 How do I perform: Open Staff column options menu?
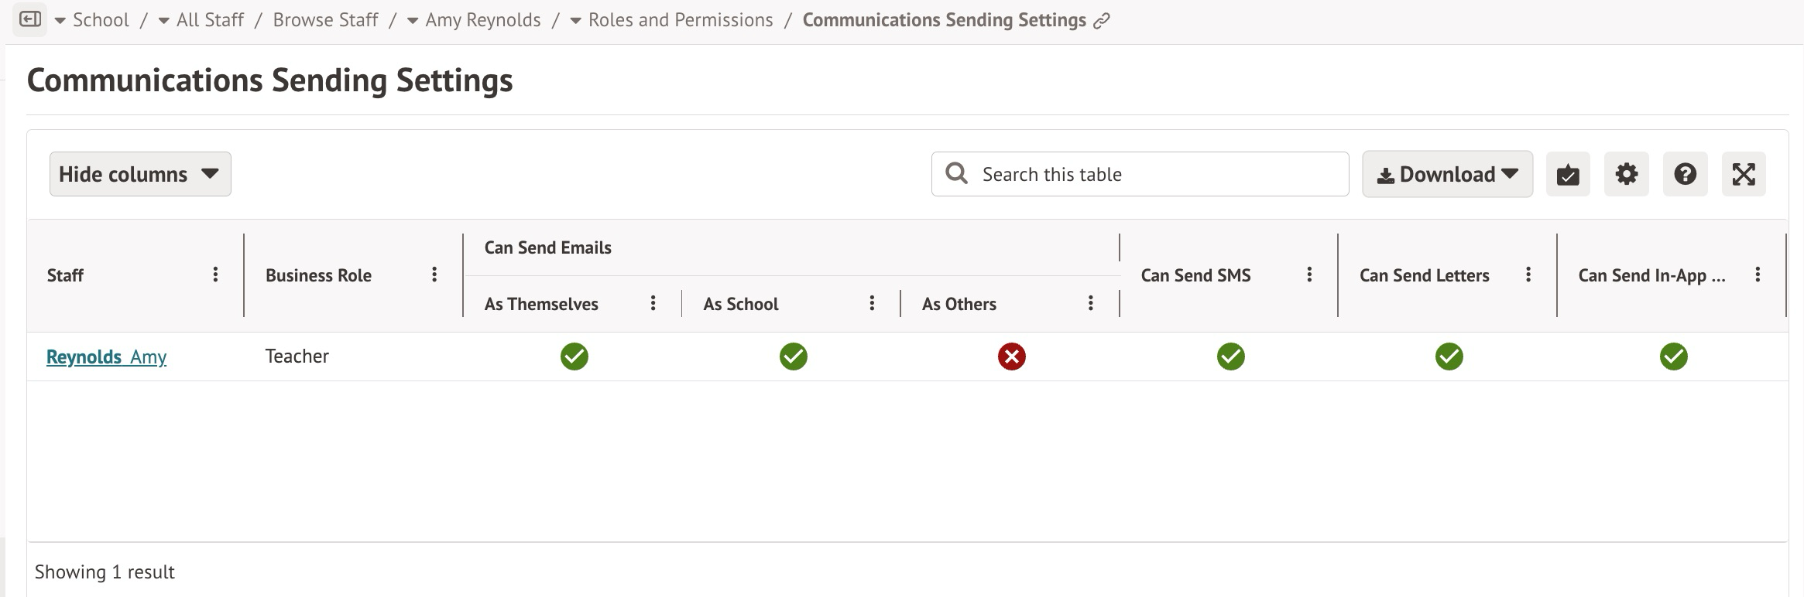(215, 275)
